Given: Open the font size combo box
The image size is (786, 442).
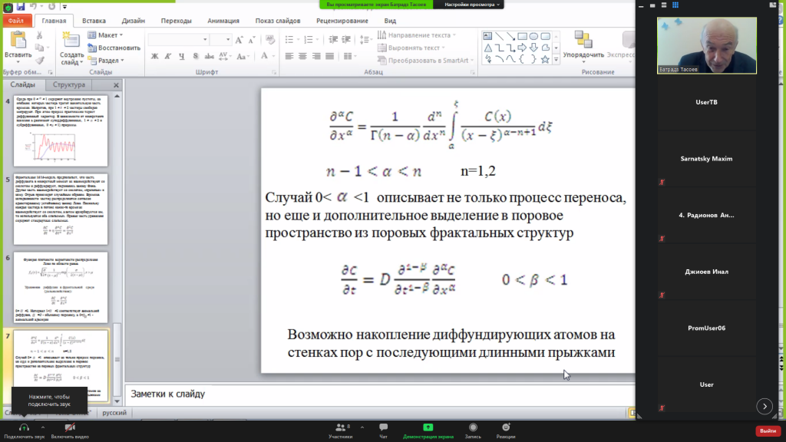Looking at the screenshot, I should pos(220,40).
